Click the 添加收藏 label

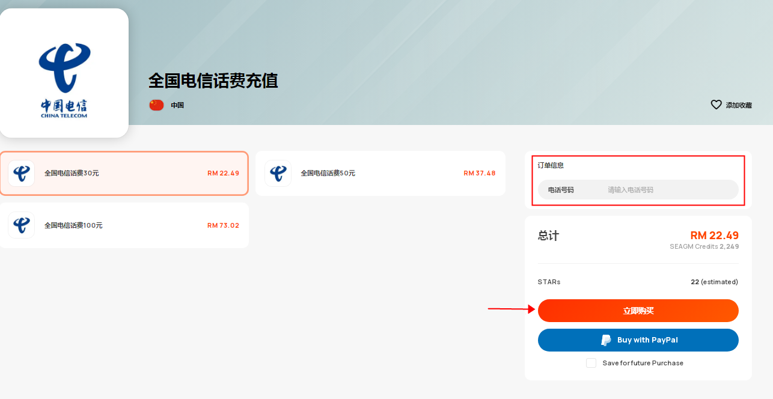pyautogui.click(x=739, y=105)
